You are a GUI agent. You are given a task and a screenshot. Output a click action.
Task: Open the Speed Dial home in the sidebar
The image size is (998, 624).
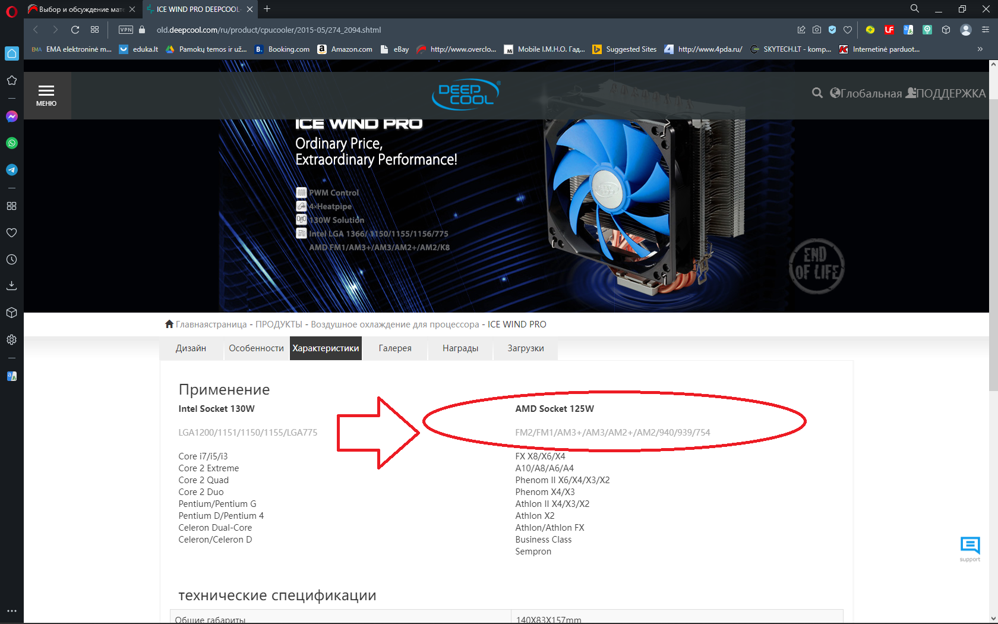tap(12, 53)
